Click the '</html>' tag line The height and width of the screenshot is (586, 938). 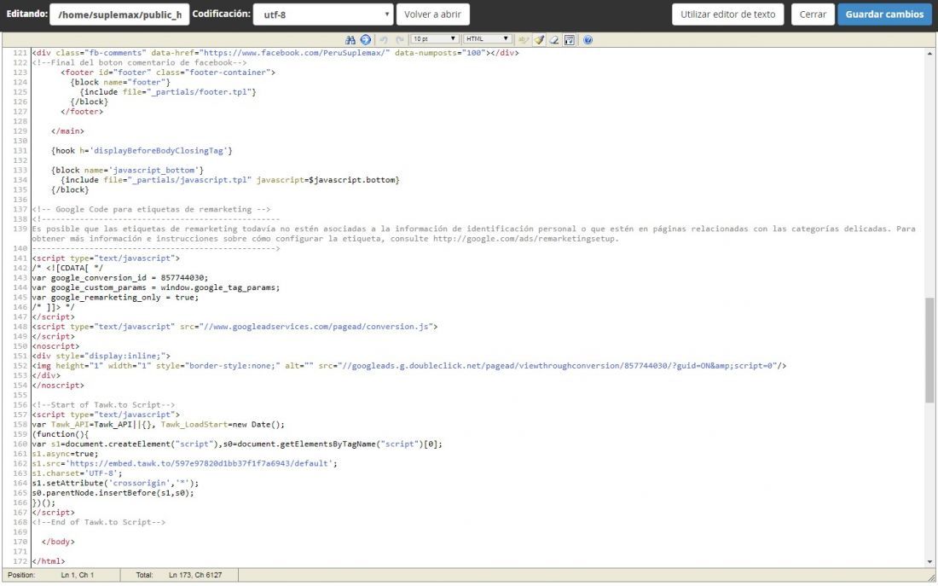coord(49,561)
